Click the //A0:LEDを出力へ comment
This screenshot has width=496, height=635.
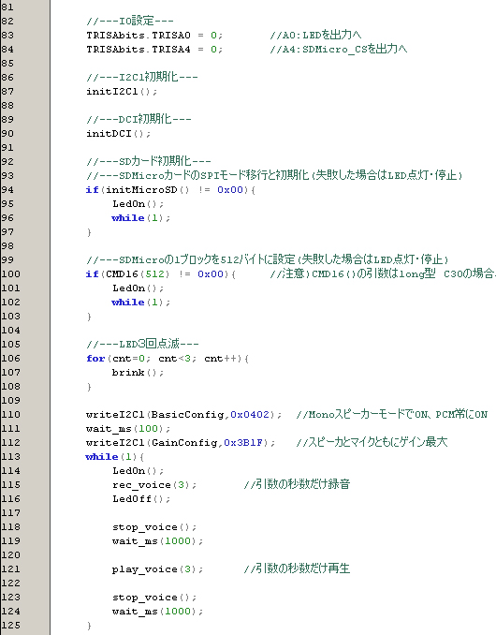pyautogui.click(x=315, y=35)
